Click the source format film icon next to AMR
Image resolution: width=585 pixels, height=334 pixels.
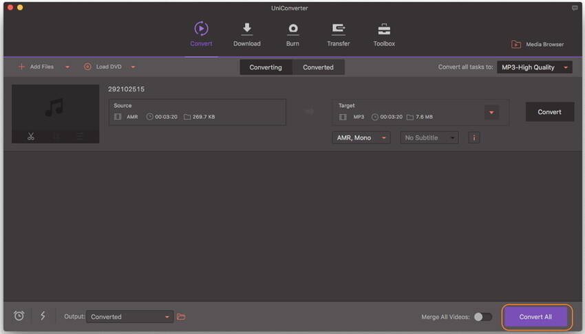[118, 117]
